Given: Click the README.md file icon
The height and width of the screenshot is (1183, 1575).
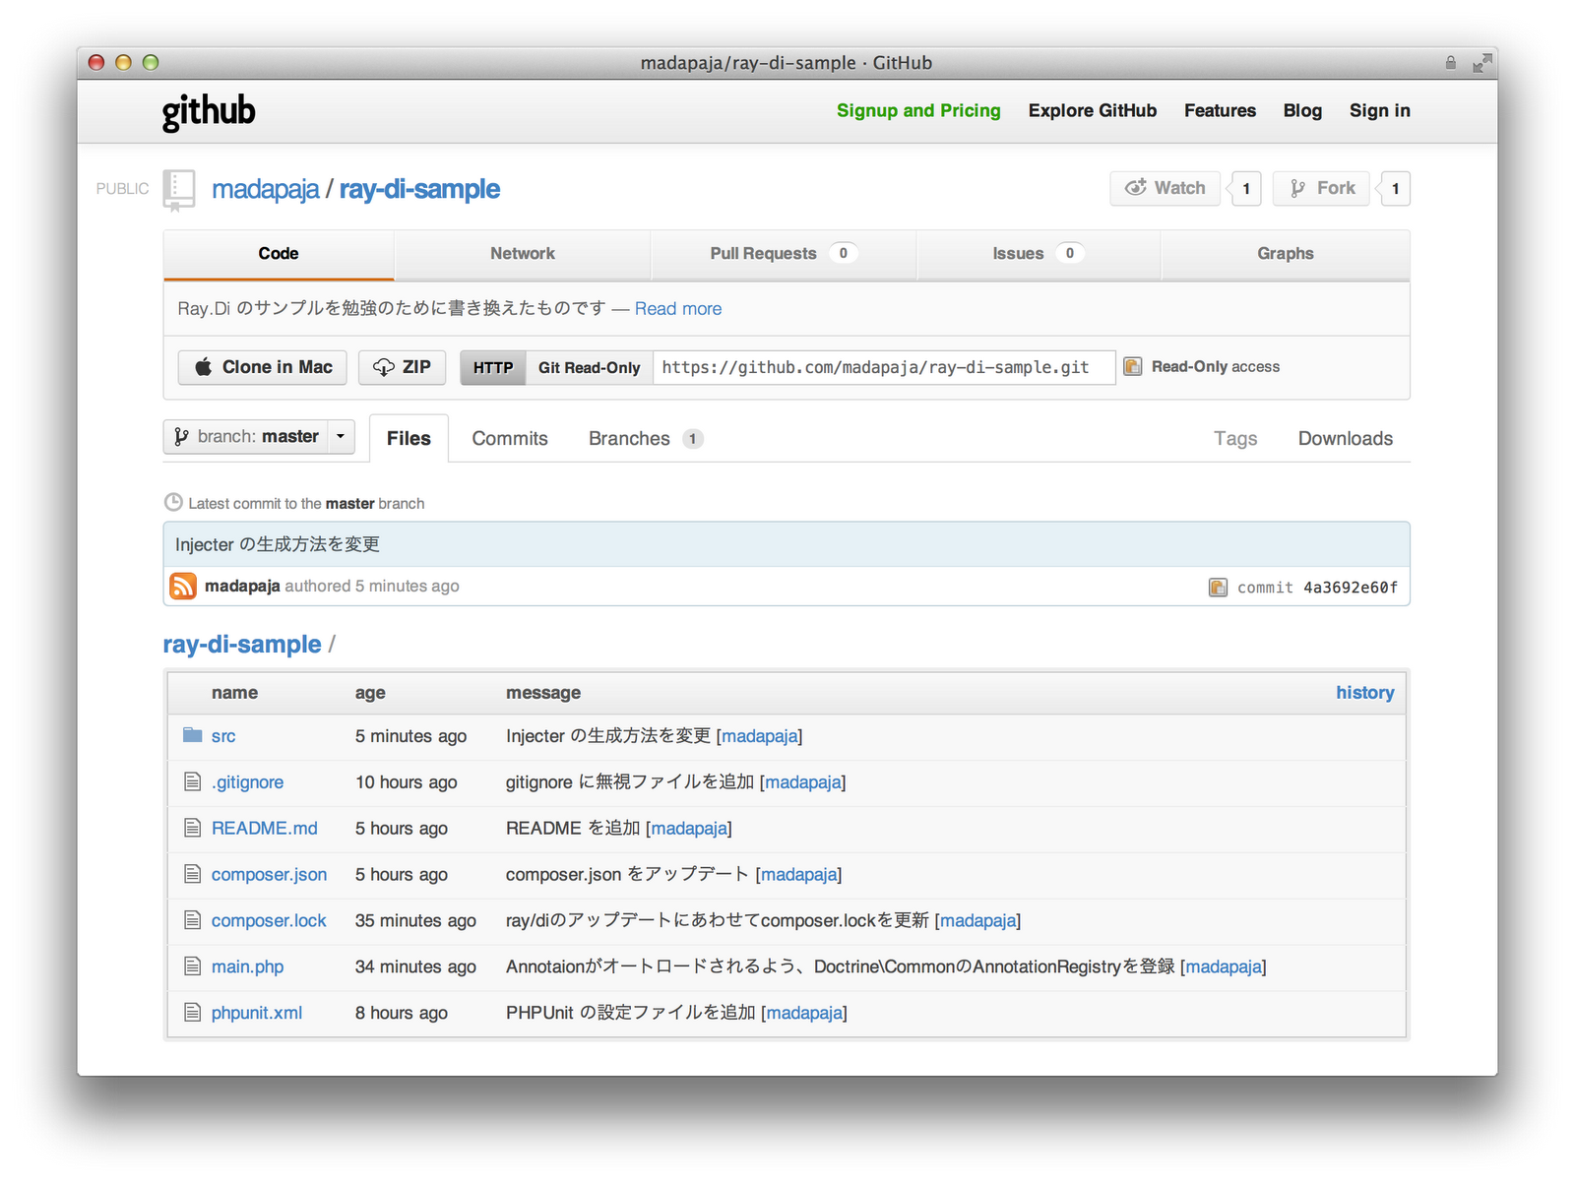Looking at the screenshot, I should tap(193, 828).
